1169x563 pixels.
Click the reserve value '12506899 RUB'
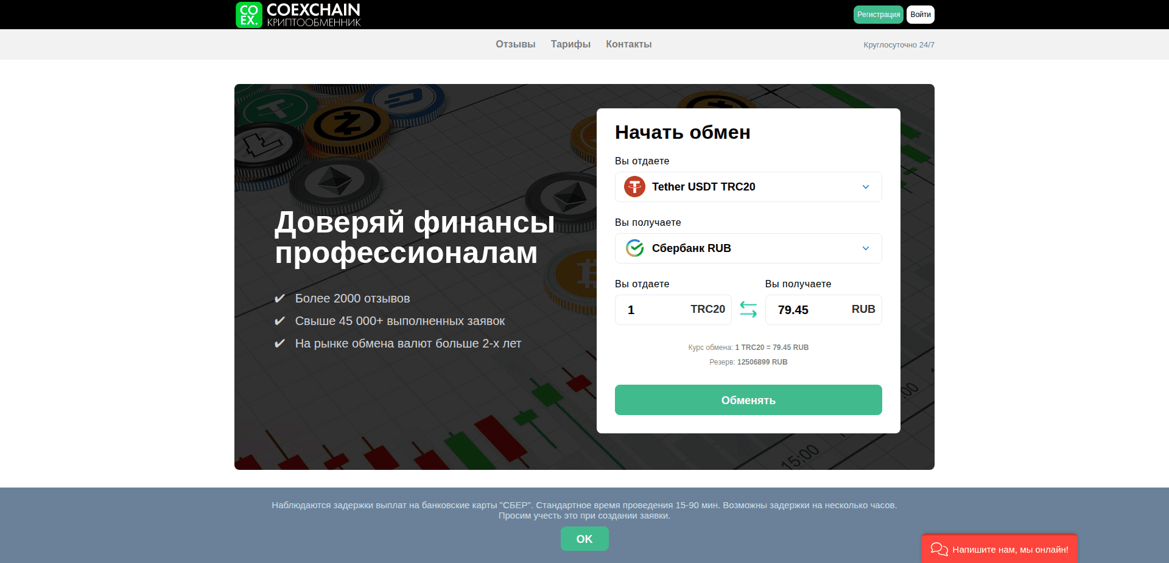tap(762, 362)
